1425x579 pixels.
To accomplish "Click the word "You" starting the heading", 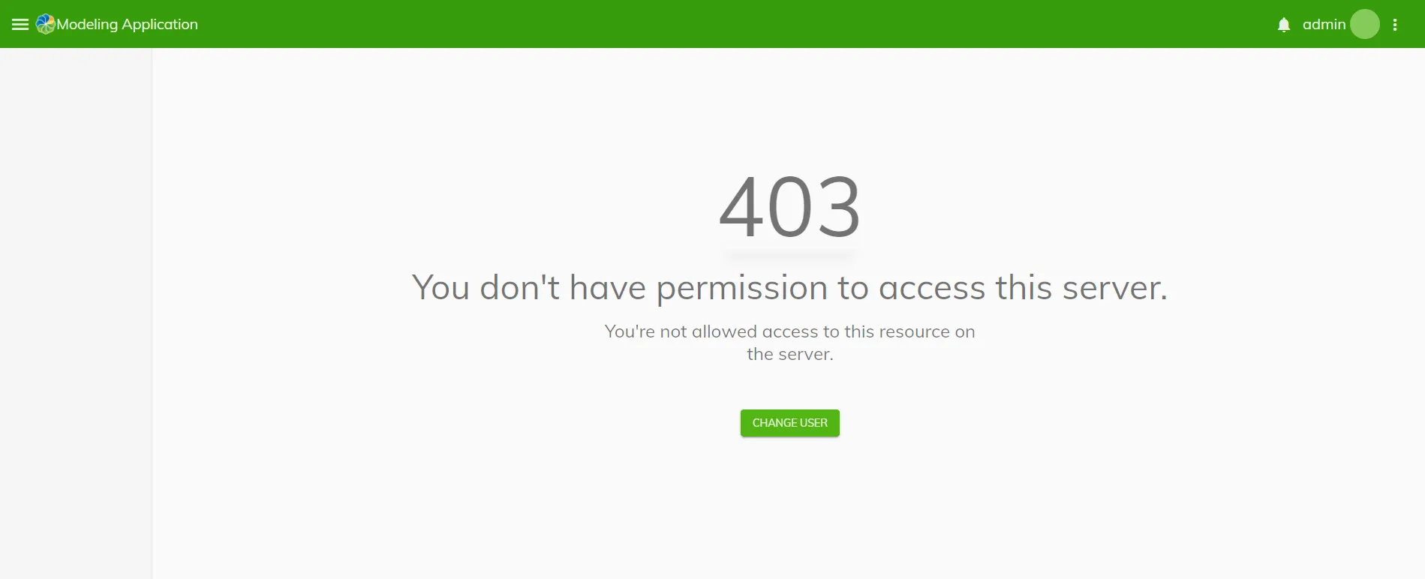I will click(x=440, y=288).
